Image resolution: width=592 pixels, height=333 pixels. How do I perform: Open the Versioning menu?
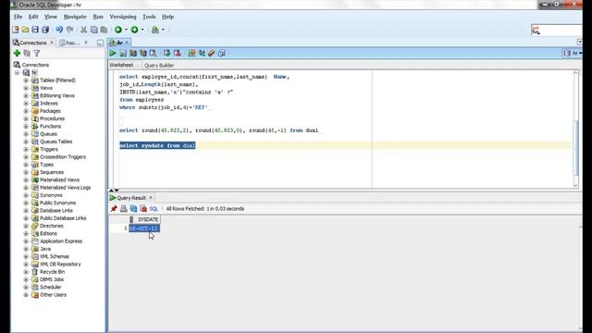point(123,17)
